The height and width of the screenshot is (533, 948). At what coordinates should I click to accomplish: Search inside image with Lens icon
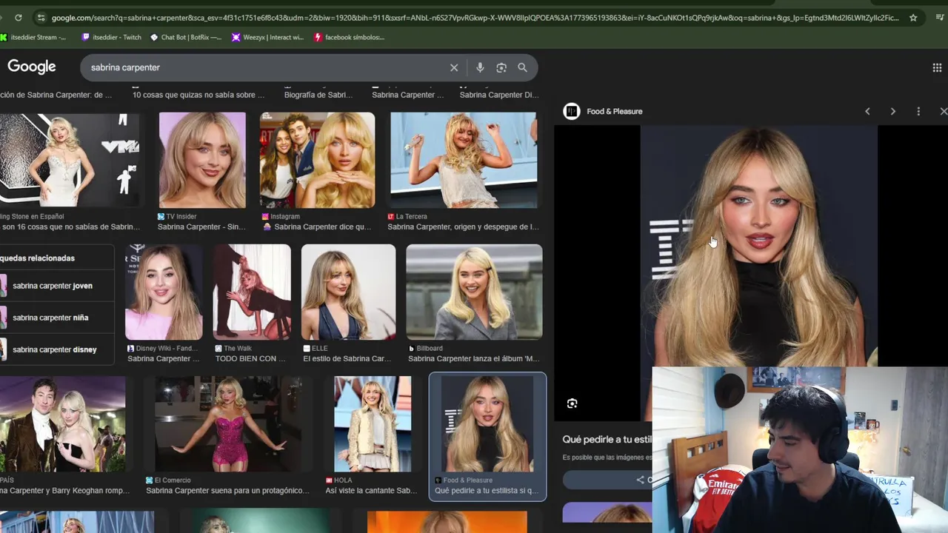point(572,403)
